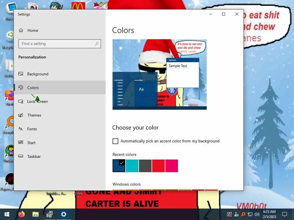Click the Sample Text preview window
The image size is (294, 220).
coord(183,73)
